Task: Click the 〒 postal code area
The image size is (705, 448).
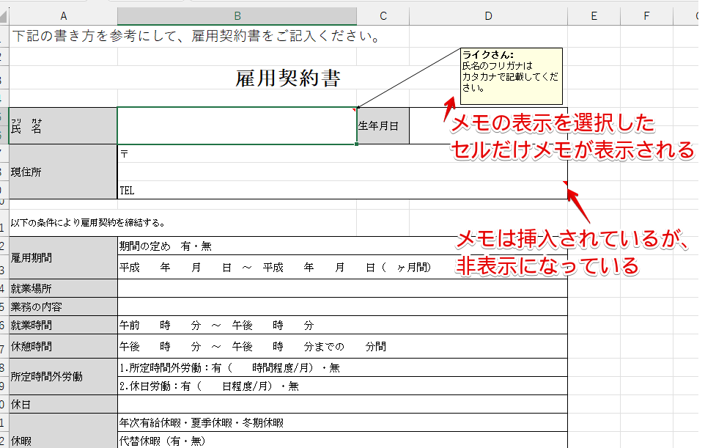Action: click(x=220, y=154)
